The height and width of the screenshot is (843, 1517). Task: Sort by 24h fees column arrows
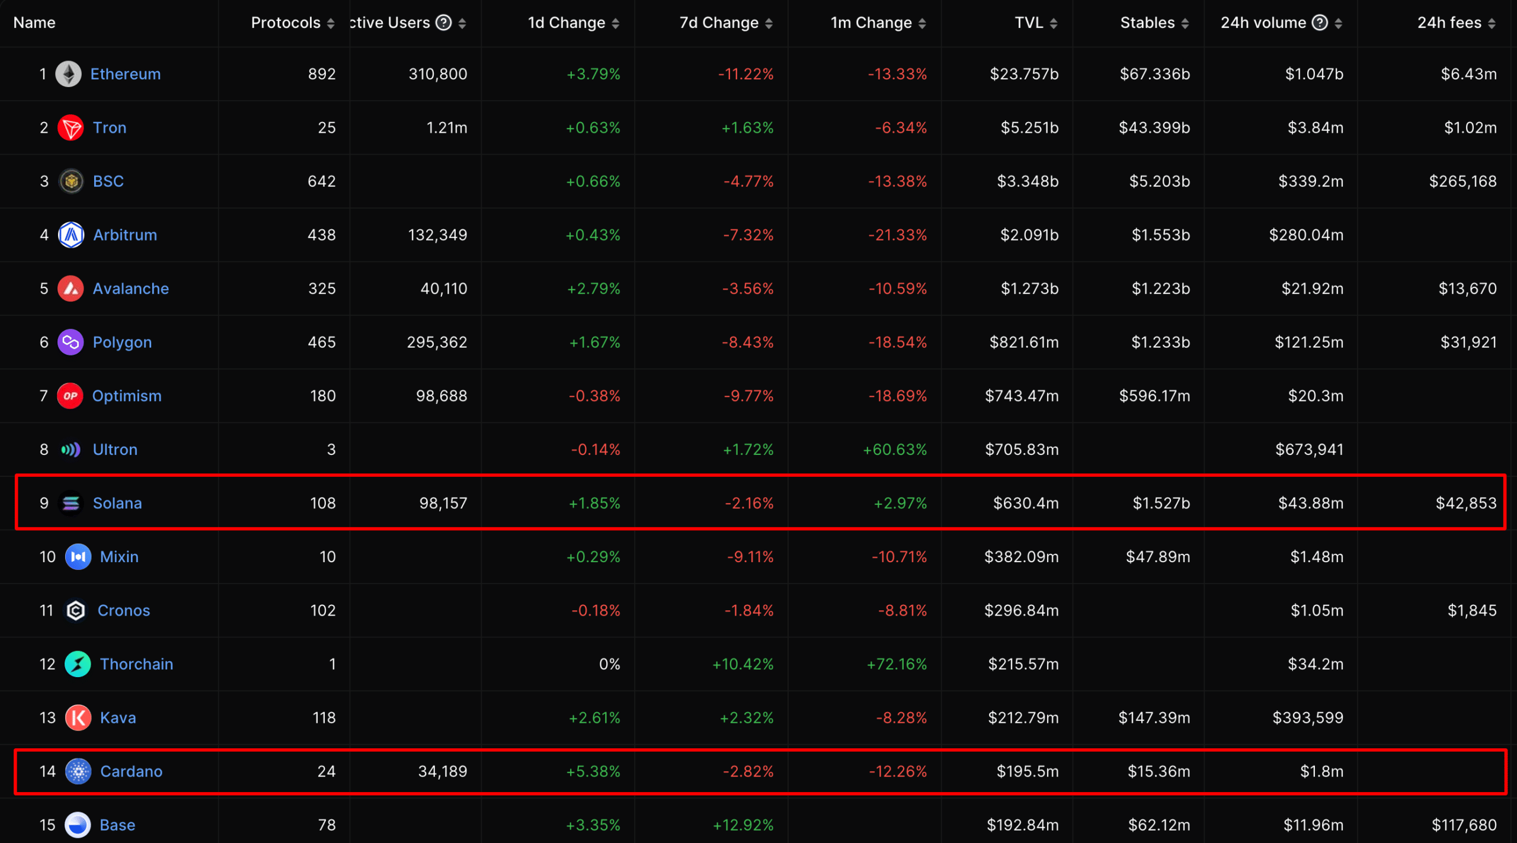pos(1492,23)
